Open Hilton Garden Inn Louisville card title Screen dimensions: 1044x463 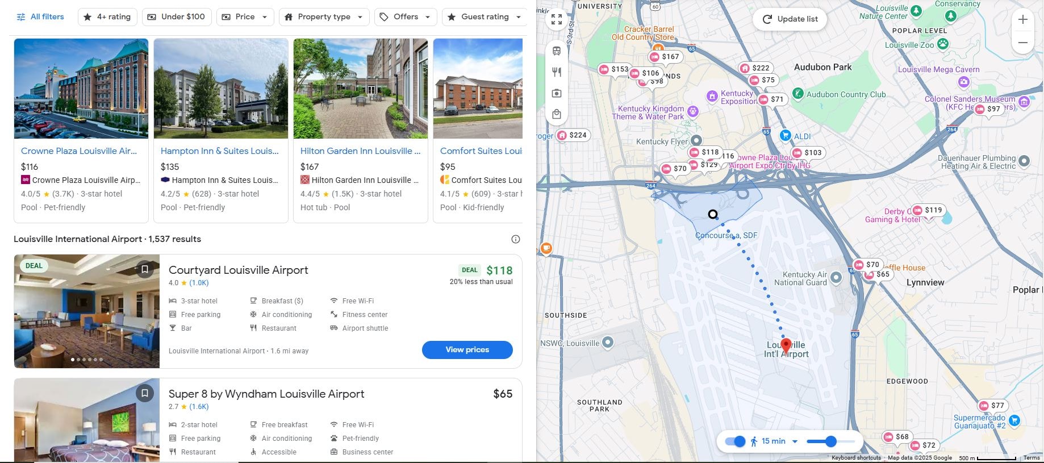click(x=361, y=151)
